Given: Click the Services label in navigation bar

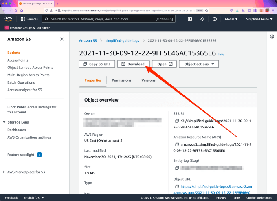Looking at the screenshot, I should coord(32,19).
